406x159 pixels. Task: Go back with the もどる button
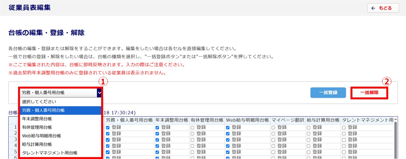pos(383,8)
